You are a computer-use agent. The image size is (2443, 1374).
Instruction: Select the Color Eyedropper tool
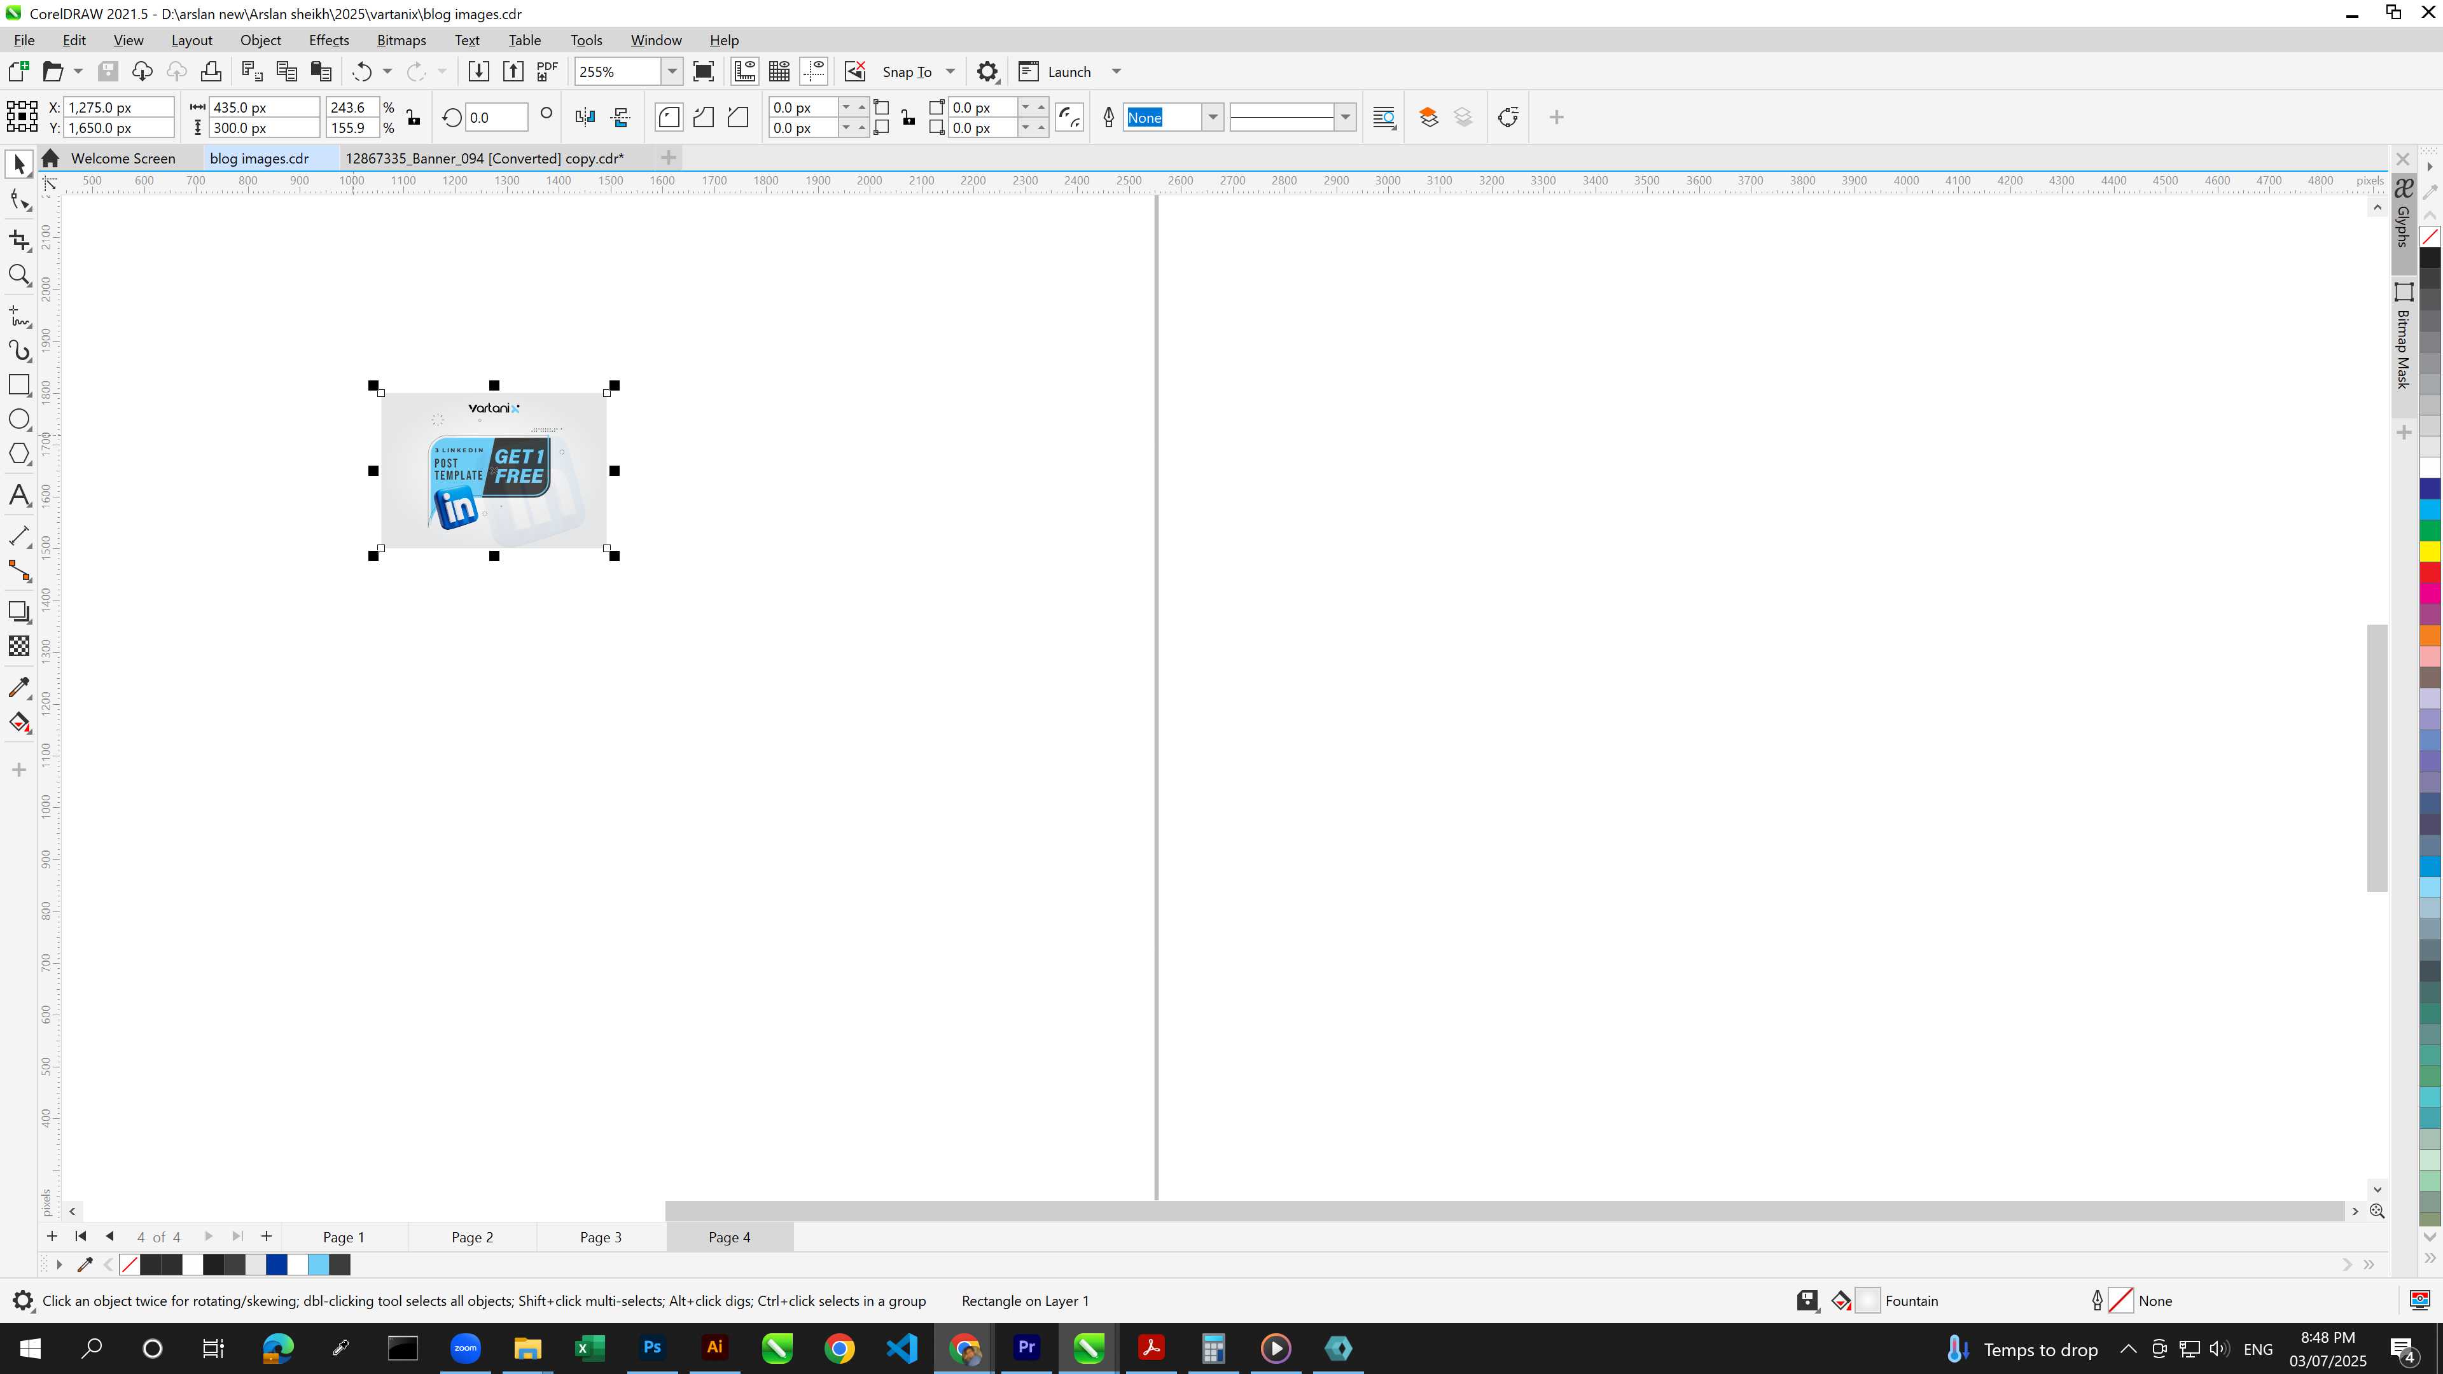pos(19,688)
